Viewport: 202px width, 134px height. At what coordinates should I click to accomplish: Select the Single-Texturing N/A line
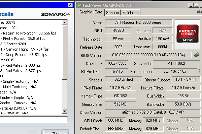click(x=20, y=81)
